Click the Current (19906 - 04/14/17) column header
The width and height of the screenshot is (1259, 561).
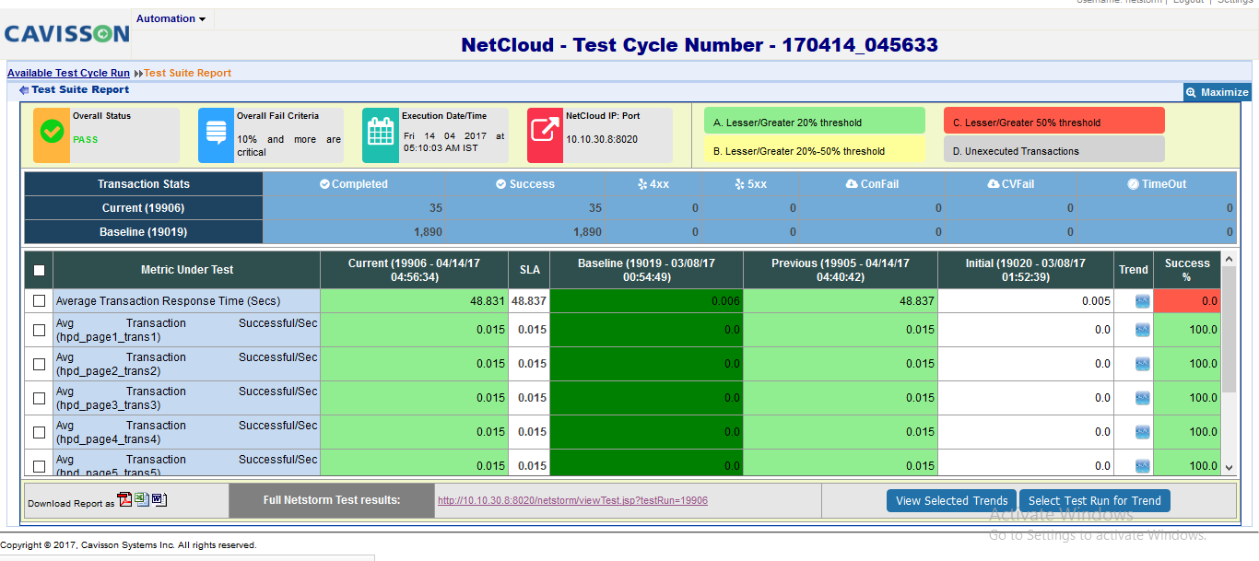[414, 270]
